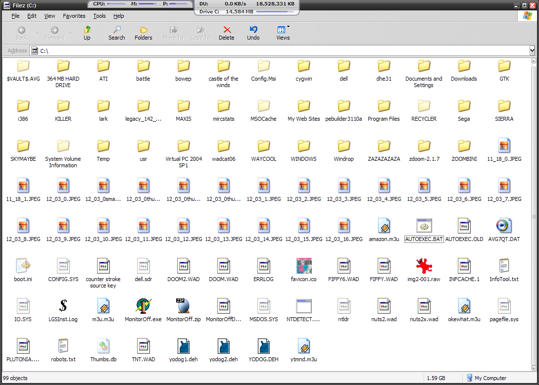
Task: Open the Tools menu
Action: pyautogui.click(x=99, y=16)
